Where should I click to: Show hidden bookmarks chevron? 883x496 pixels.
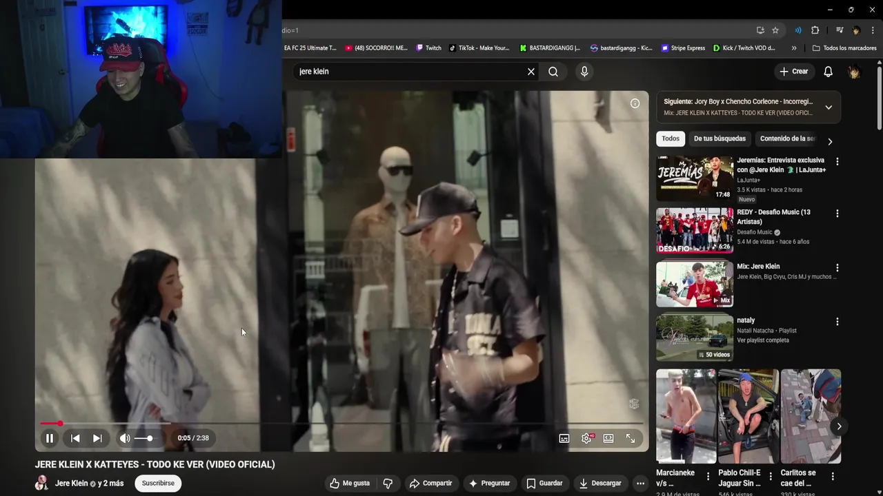[794, 48]
